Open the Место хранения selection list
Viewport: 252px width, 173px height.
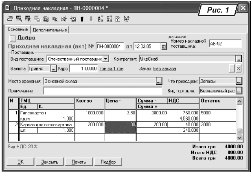click(159, 81)
